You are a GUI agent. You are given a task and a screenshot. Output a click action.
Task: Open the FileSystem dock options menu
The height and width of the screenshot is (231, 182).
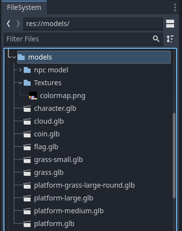coord(175,7)
